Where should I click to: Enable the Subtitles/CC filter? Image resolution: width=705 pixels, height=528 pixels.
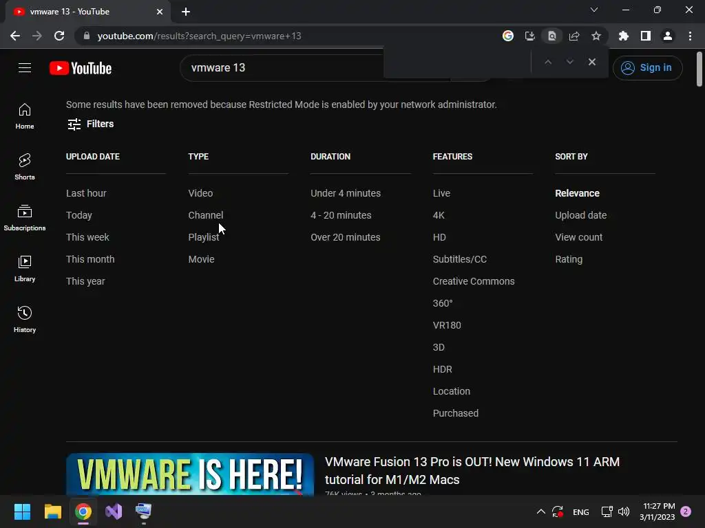point(459,259)
